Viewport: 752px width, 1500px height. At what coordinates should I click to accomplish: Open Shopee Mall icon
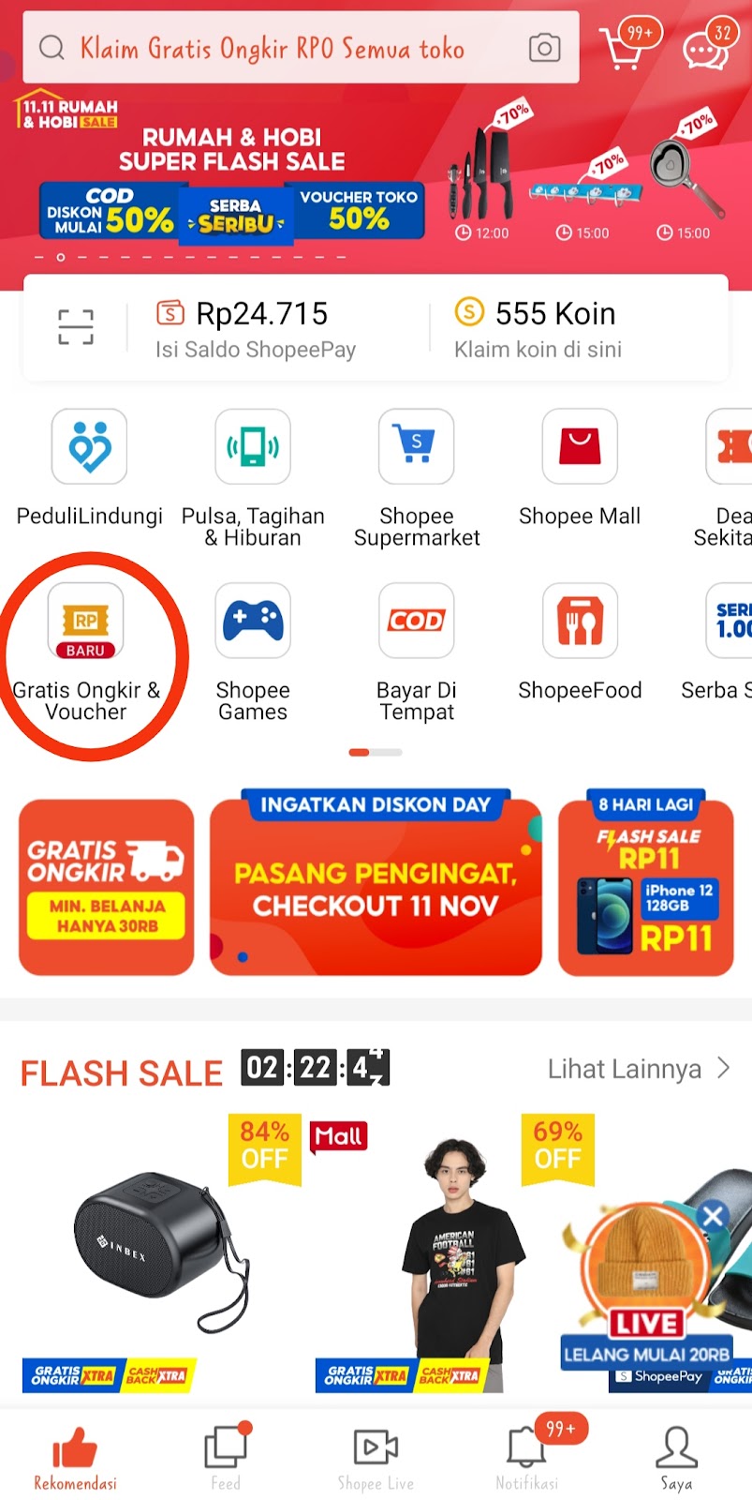pyautogui.click(x=580, y=446)
